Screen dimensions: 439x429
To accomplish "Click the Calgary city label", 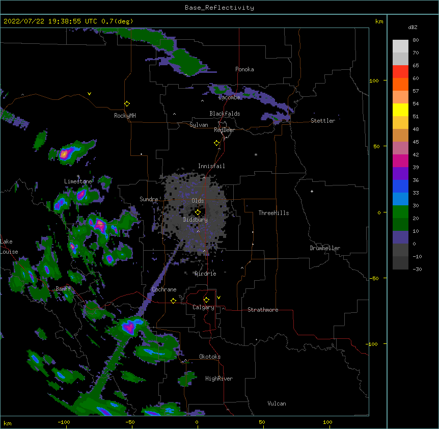I will tap(203, 307).
